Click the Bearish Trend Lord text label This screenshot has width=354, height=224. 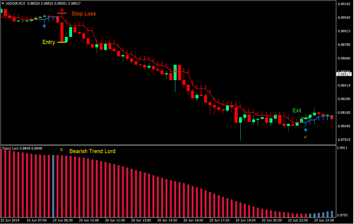coord(92,151)
